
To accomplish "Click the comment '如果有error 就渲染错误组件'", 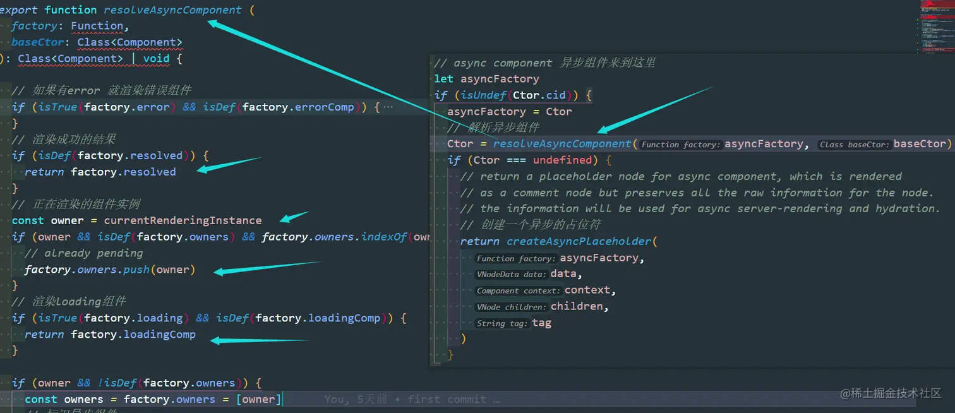I will point(101,90).
